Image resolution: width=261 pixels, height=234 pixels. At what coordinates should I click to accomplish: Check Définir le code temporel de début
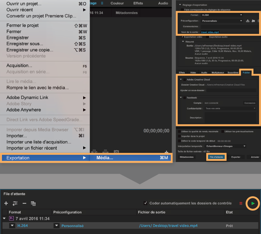179,141
